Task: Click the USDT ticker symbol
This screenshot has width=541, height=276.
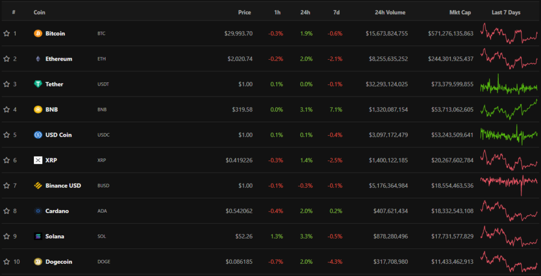Action: click(103, 84)
